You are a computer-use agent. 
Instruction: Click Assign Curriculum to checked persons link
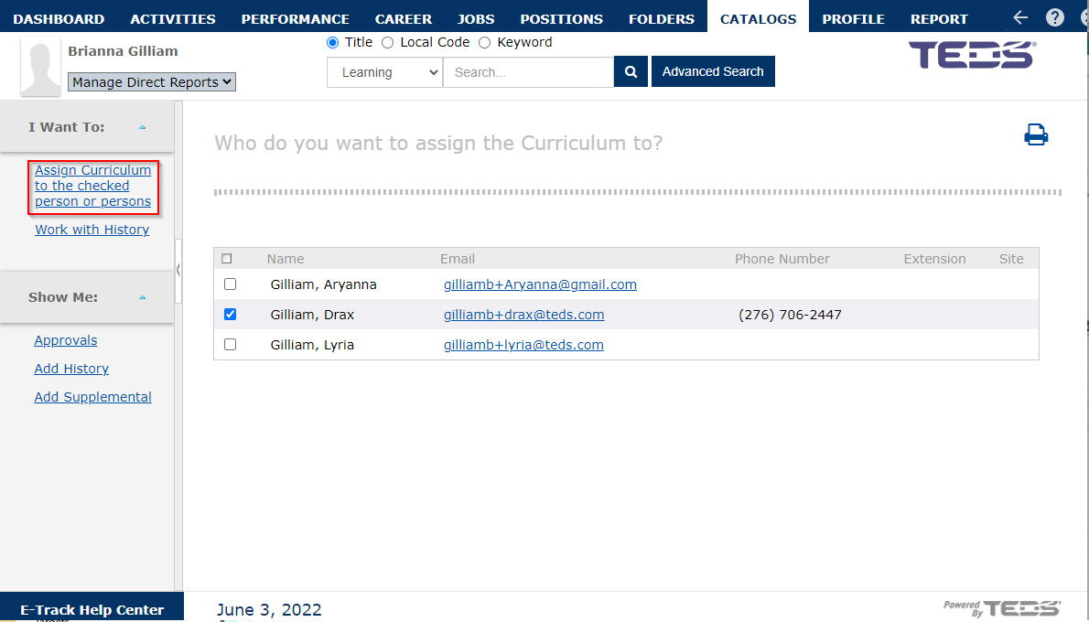tap(93, 186)
